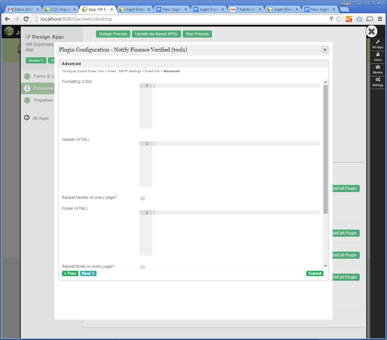Screen dimensions: 387x340
Task: Switch to Joget Product tab
Action: click(x=209, y=9)
